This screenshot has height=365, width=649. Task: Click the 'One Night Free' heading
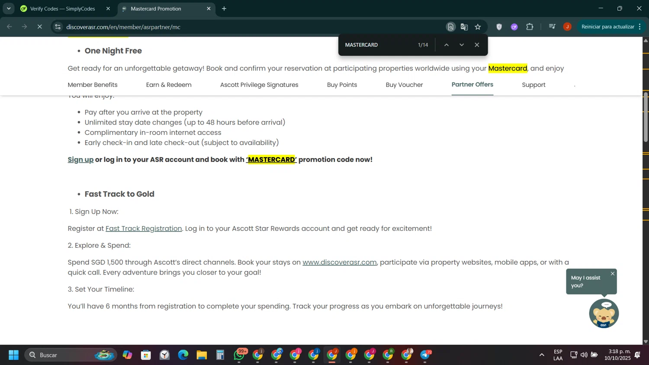[x=113, y=51]
